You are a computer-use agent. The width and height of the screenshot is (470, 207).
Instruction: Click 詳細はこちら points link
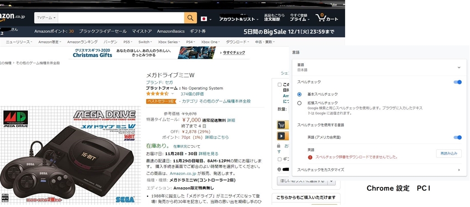(x=217, y=137)
